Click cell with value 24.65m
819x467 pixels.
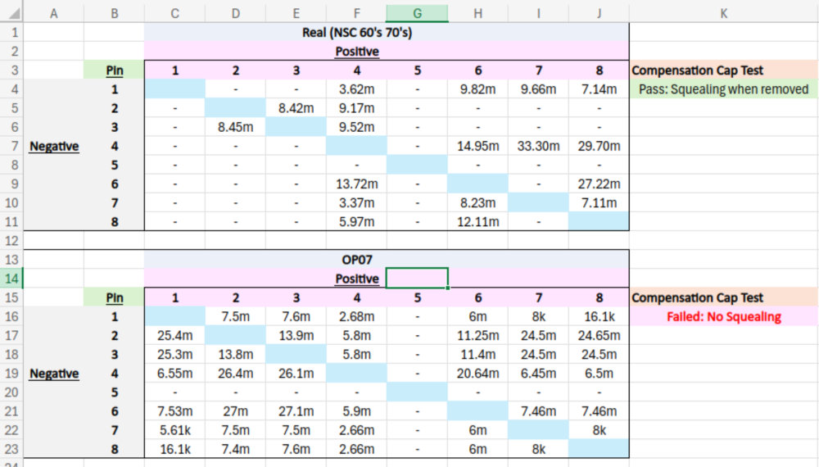[x=600, y=335]
